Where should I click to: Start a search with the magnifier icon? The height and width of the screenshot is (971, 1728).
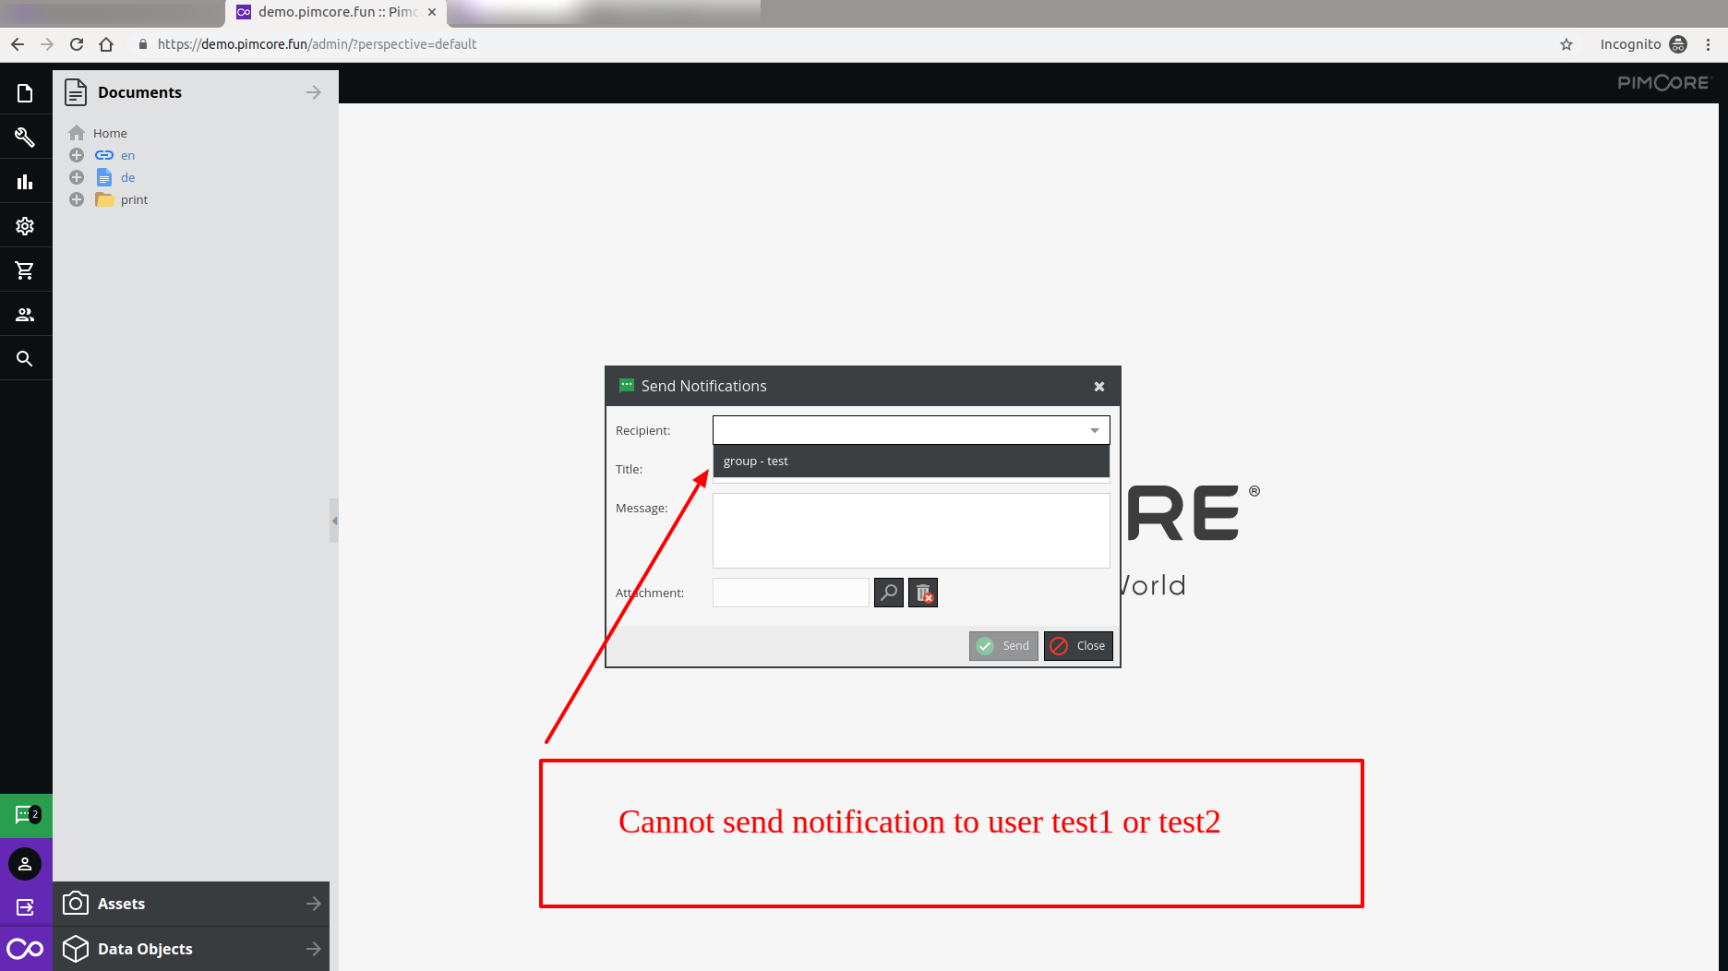[25, 358]
